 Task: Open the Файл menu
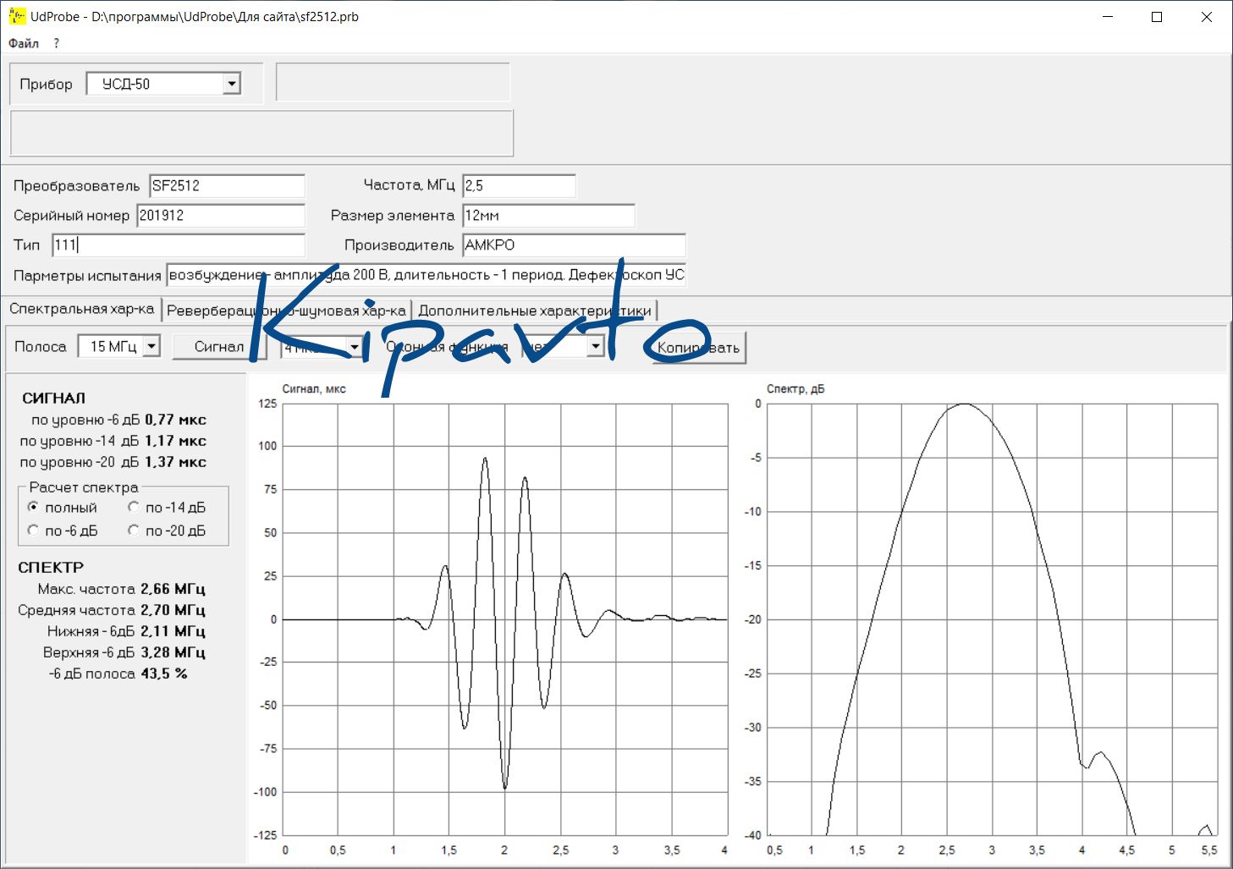[24, 43]
